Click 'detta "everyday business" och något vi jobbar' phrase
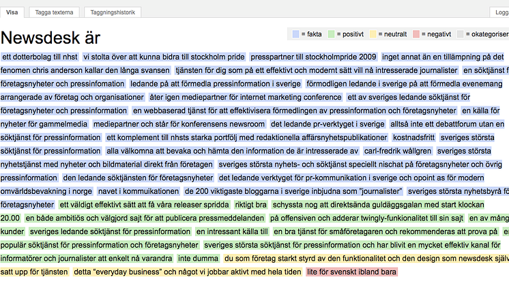 click(x=188, y=272)
